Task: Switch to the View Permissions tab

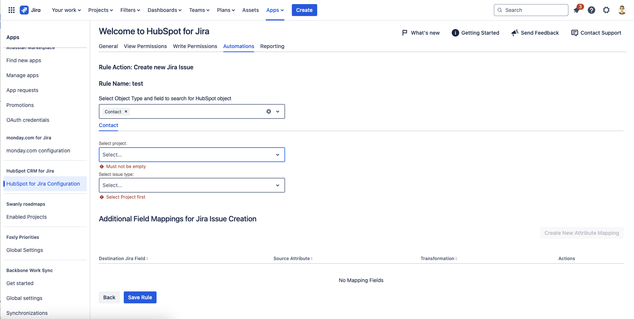Action: coord(145,46)
